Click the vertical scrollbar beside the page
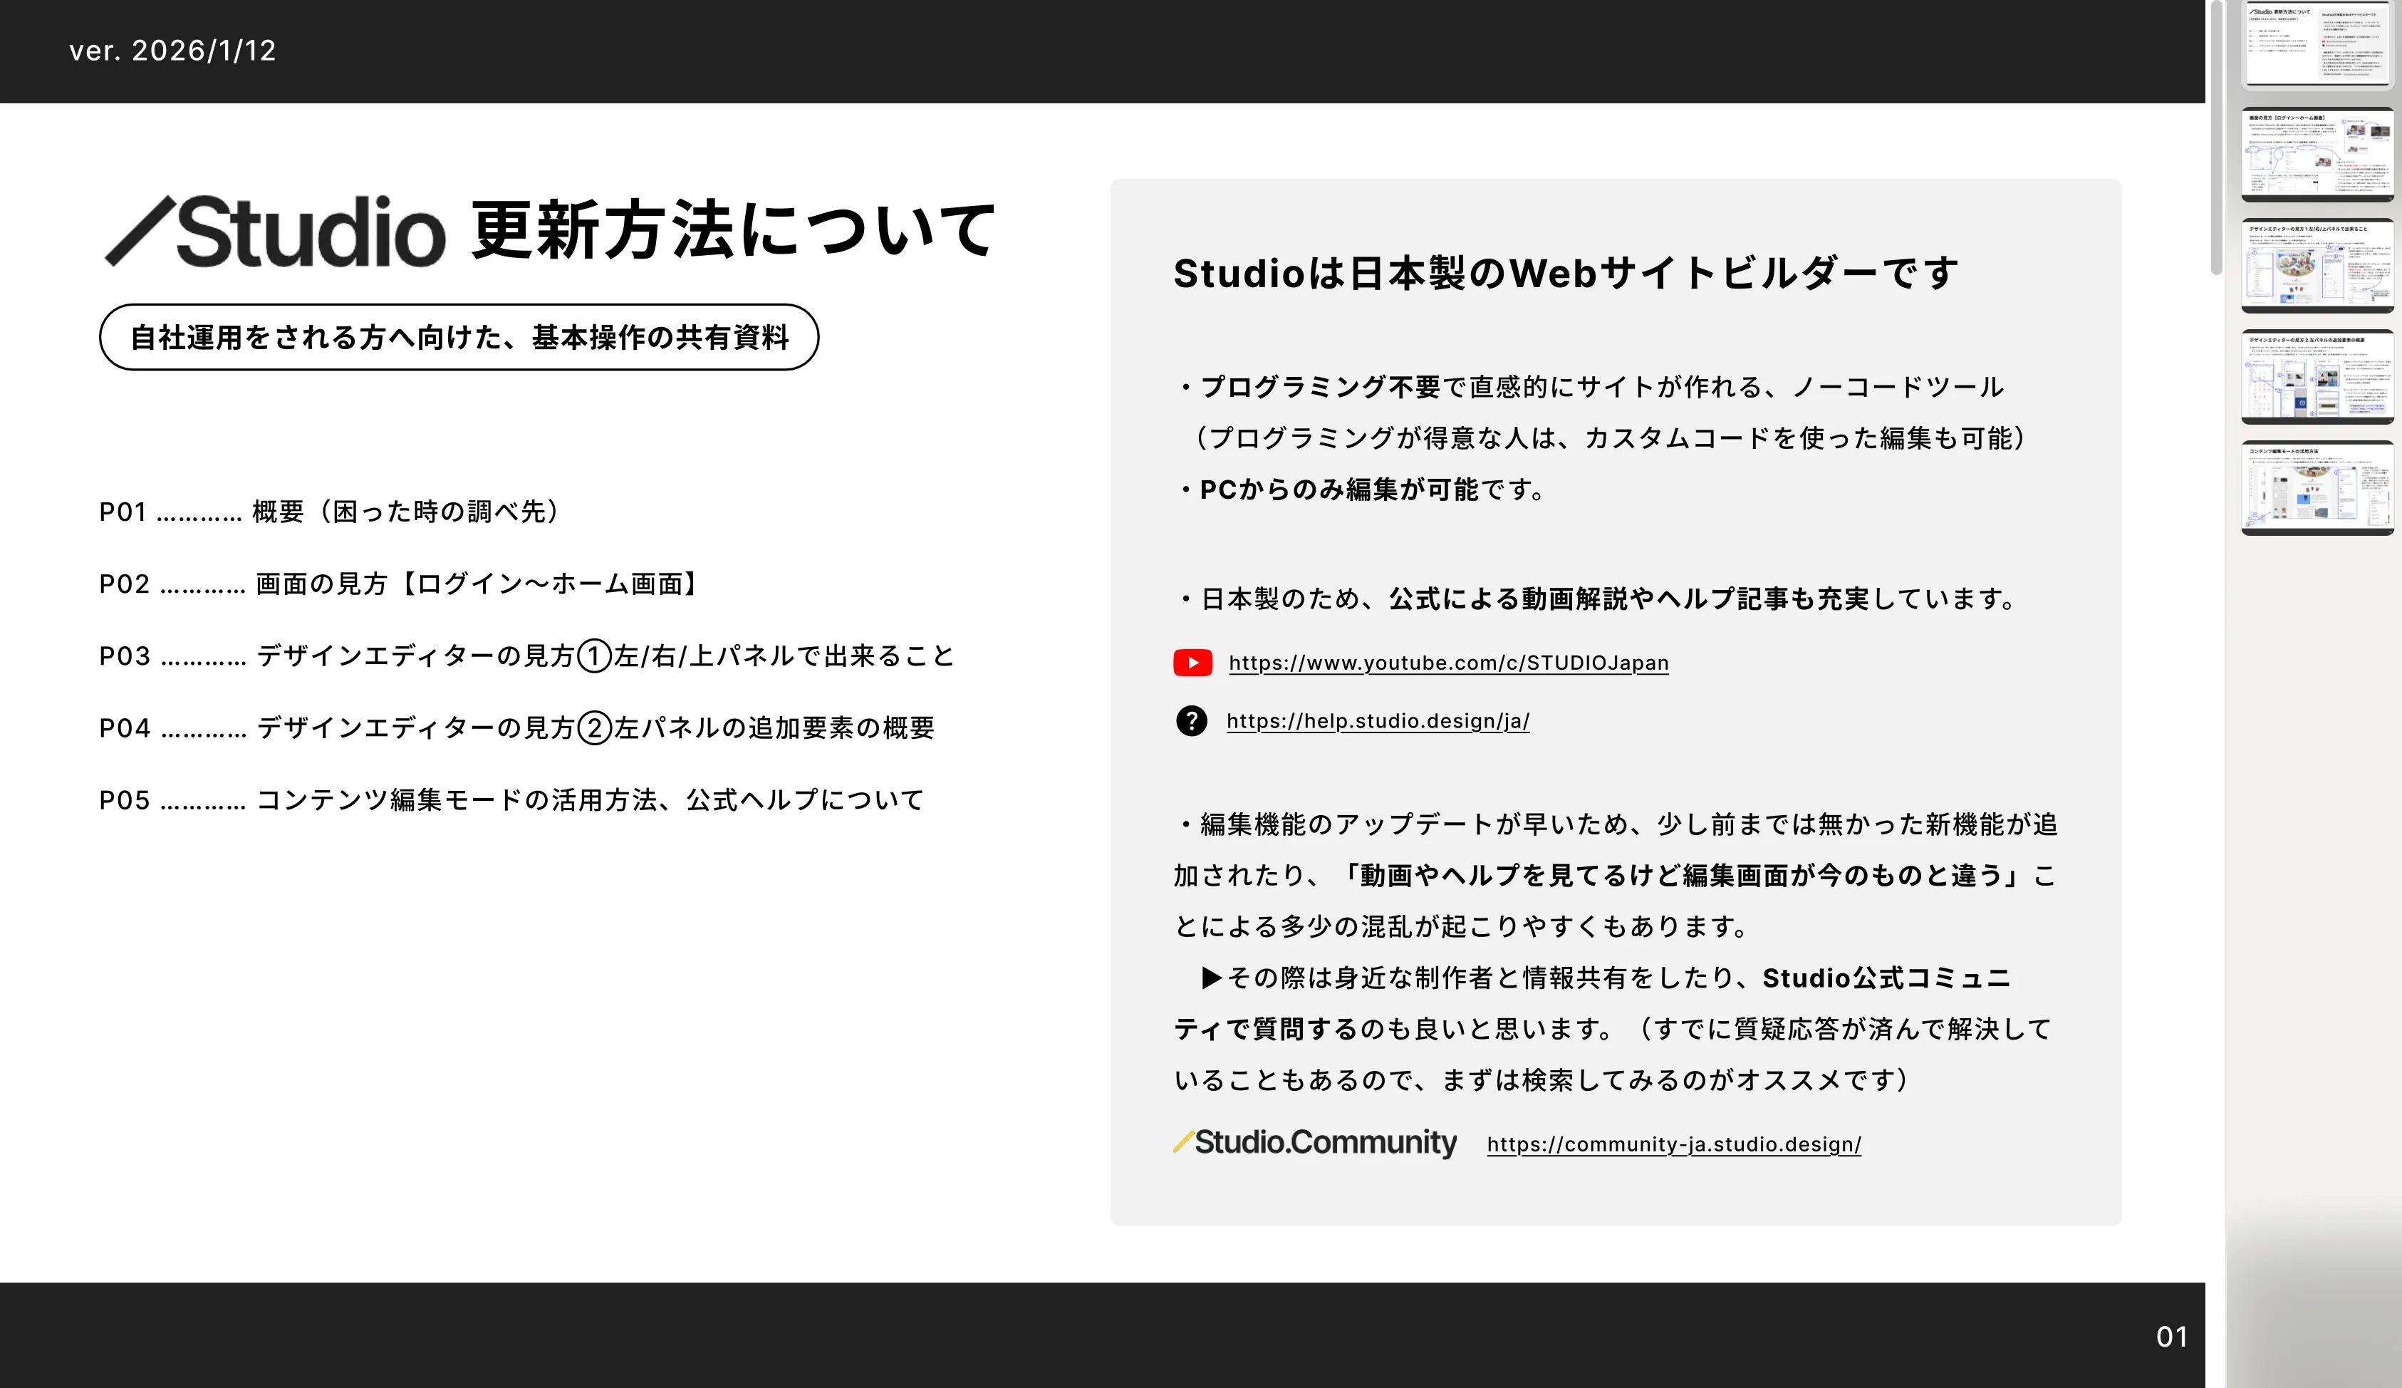 tap(2216, 138)
